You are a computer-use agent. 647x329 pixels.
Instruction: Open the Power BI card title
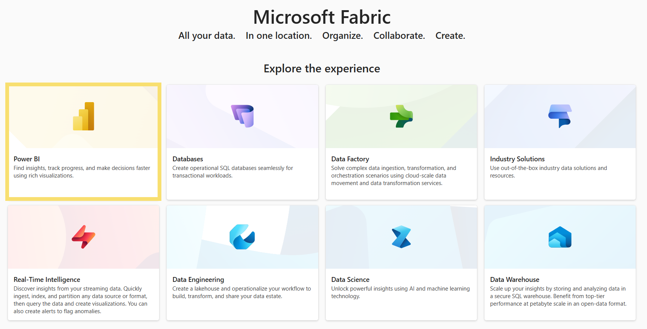(27, 159)
